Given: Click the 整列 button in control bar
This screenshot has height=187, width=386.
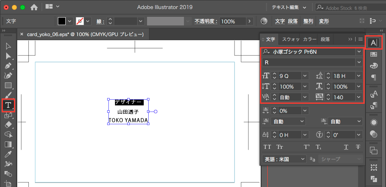Looking at the screenshot, I should 308,21.
